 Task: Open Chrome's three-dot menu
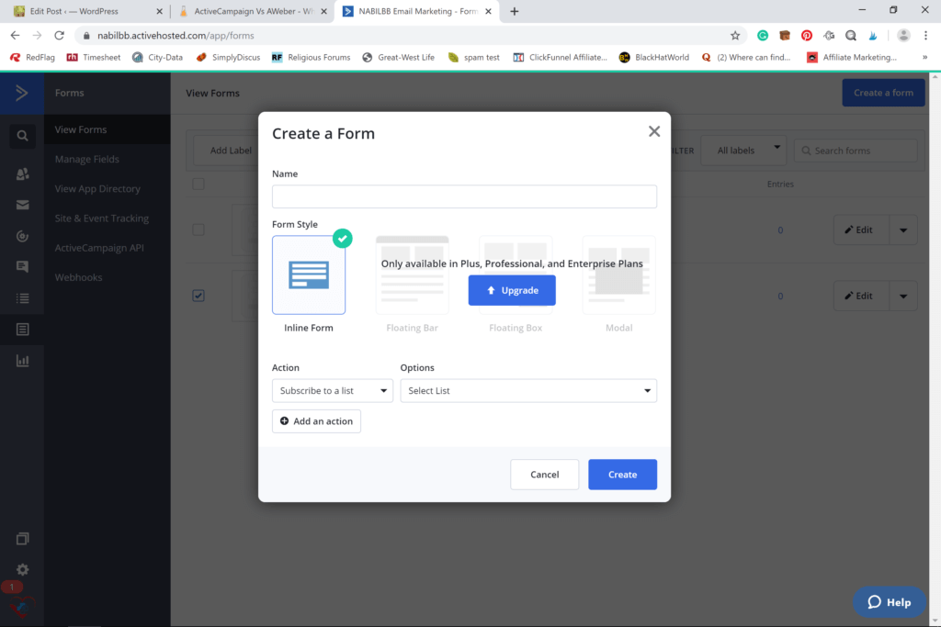[925, 36]
